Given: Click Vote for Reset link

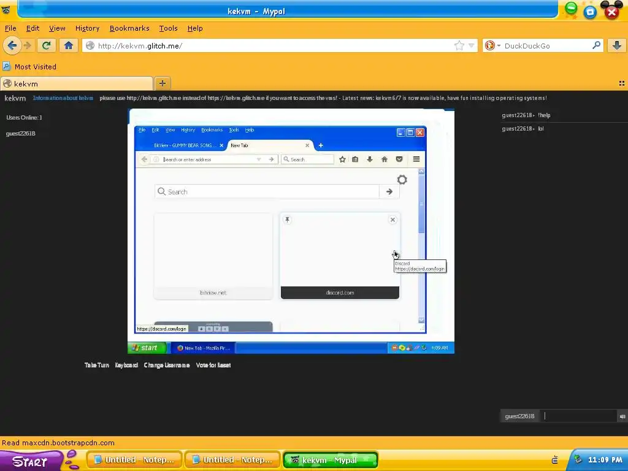Looking at the screenshot, I should [213, 365].
